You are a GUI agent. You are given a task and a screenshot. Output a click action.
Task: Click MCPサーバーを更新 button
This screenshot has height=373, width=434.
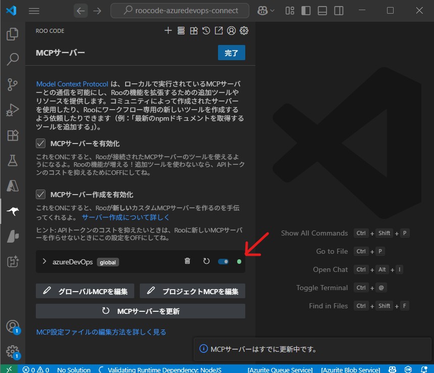pos(141,311)
